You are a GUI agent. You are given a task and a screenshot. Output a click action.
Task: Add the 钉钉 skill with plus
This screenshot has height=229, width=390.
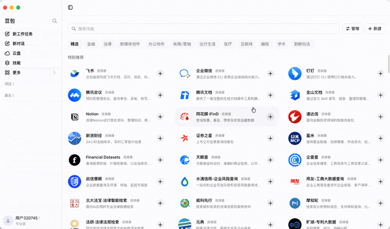click(x=380, y=74)
